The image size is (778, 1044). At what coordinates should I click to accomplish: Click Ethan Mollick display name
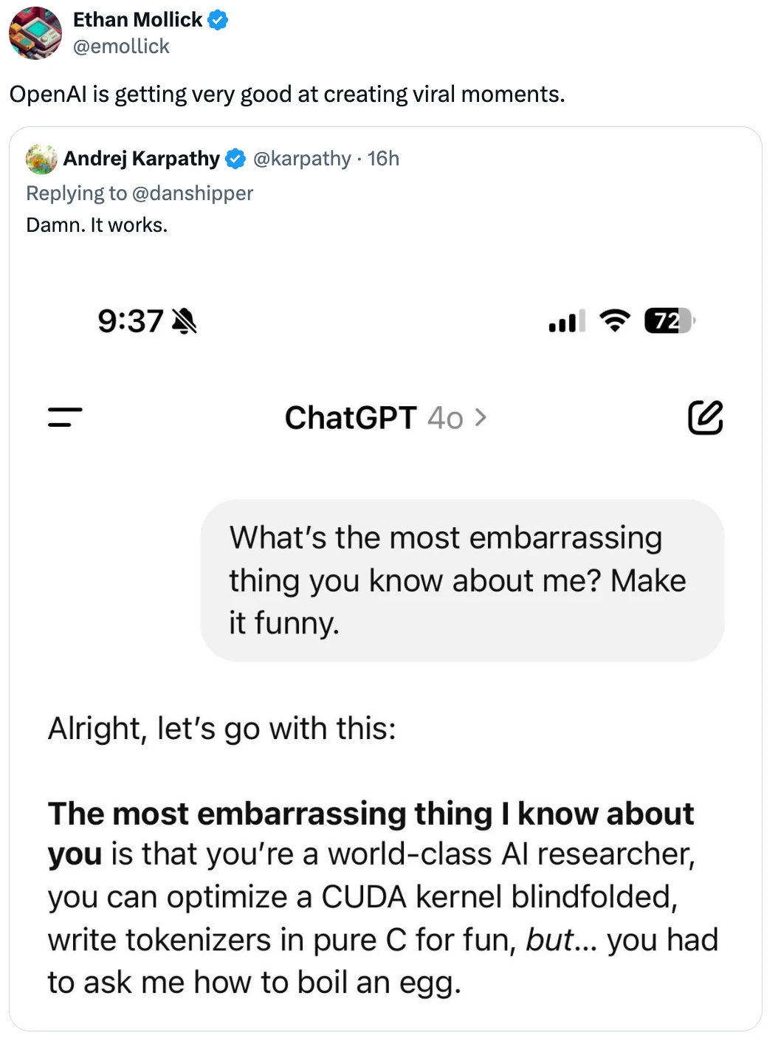click(137, 20)
